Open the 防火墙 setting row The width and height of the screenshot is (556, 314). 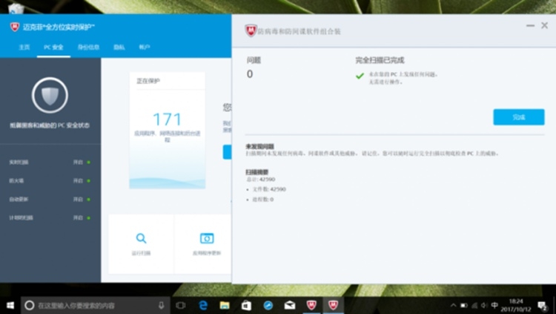(x=50, y=181)
